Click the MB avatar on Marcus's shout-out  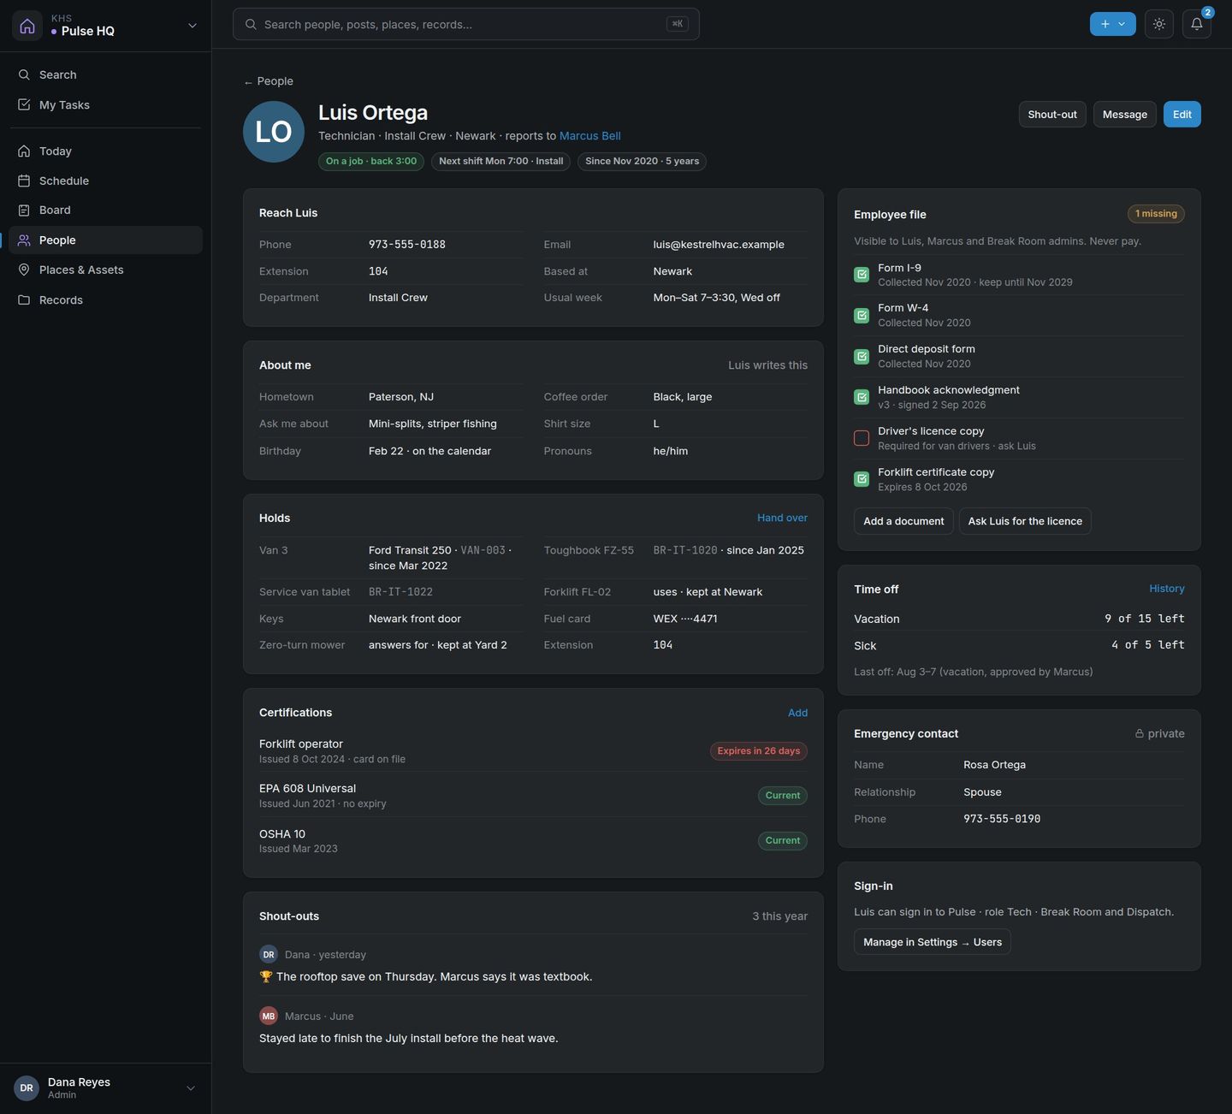[269, 1016]
